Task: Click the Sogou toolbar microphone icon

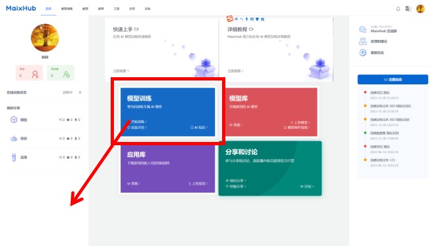Action: click(246, 19)
